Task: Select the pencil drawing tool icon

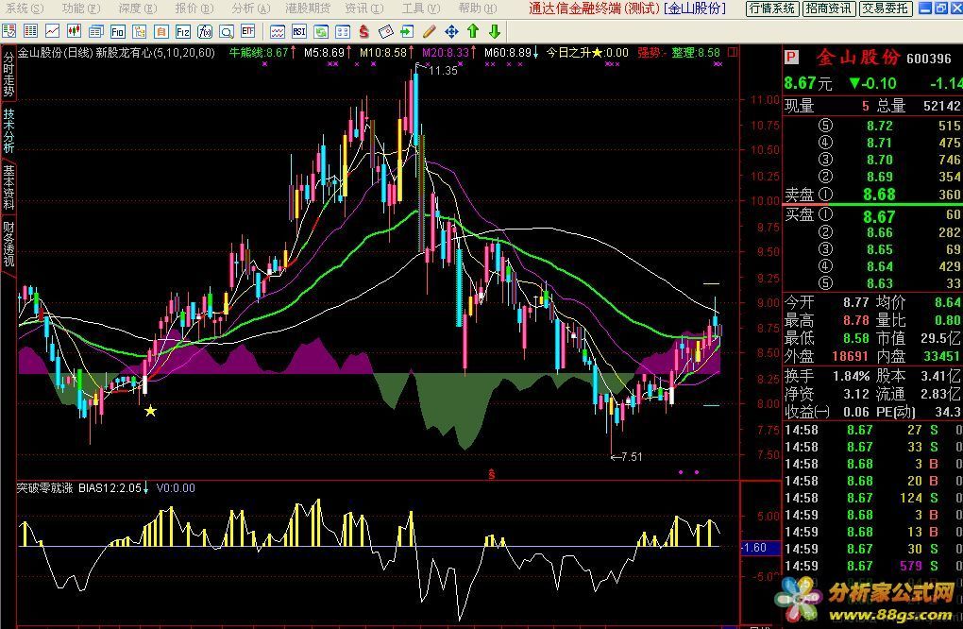Action: (430, 31)
